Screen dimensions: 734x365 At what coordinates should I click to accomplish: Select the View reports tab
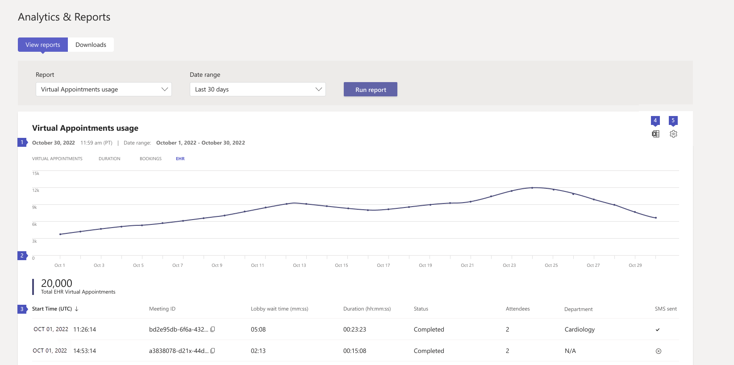tap(43, 45)
